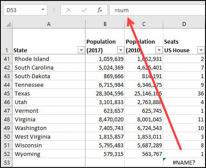Select column D header

coord(184,24)
